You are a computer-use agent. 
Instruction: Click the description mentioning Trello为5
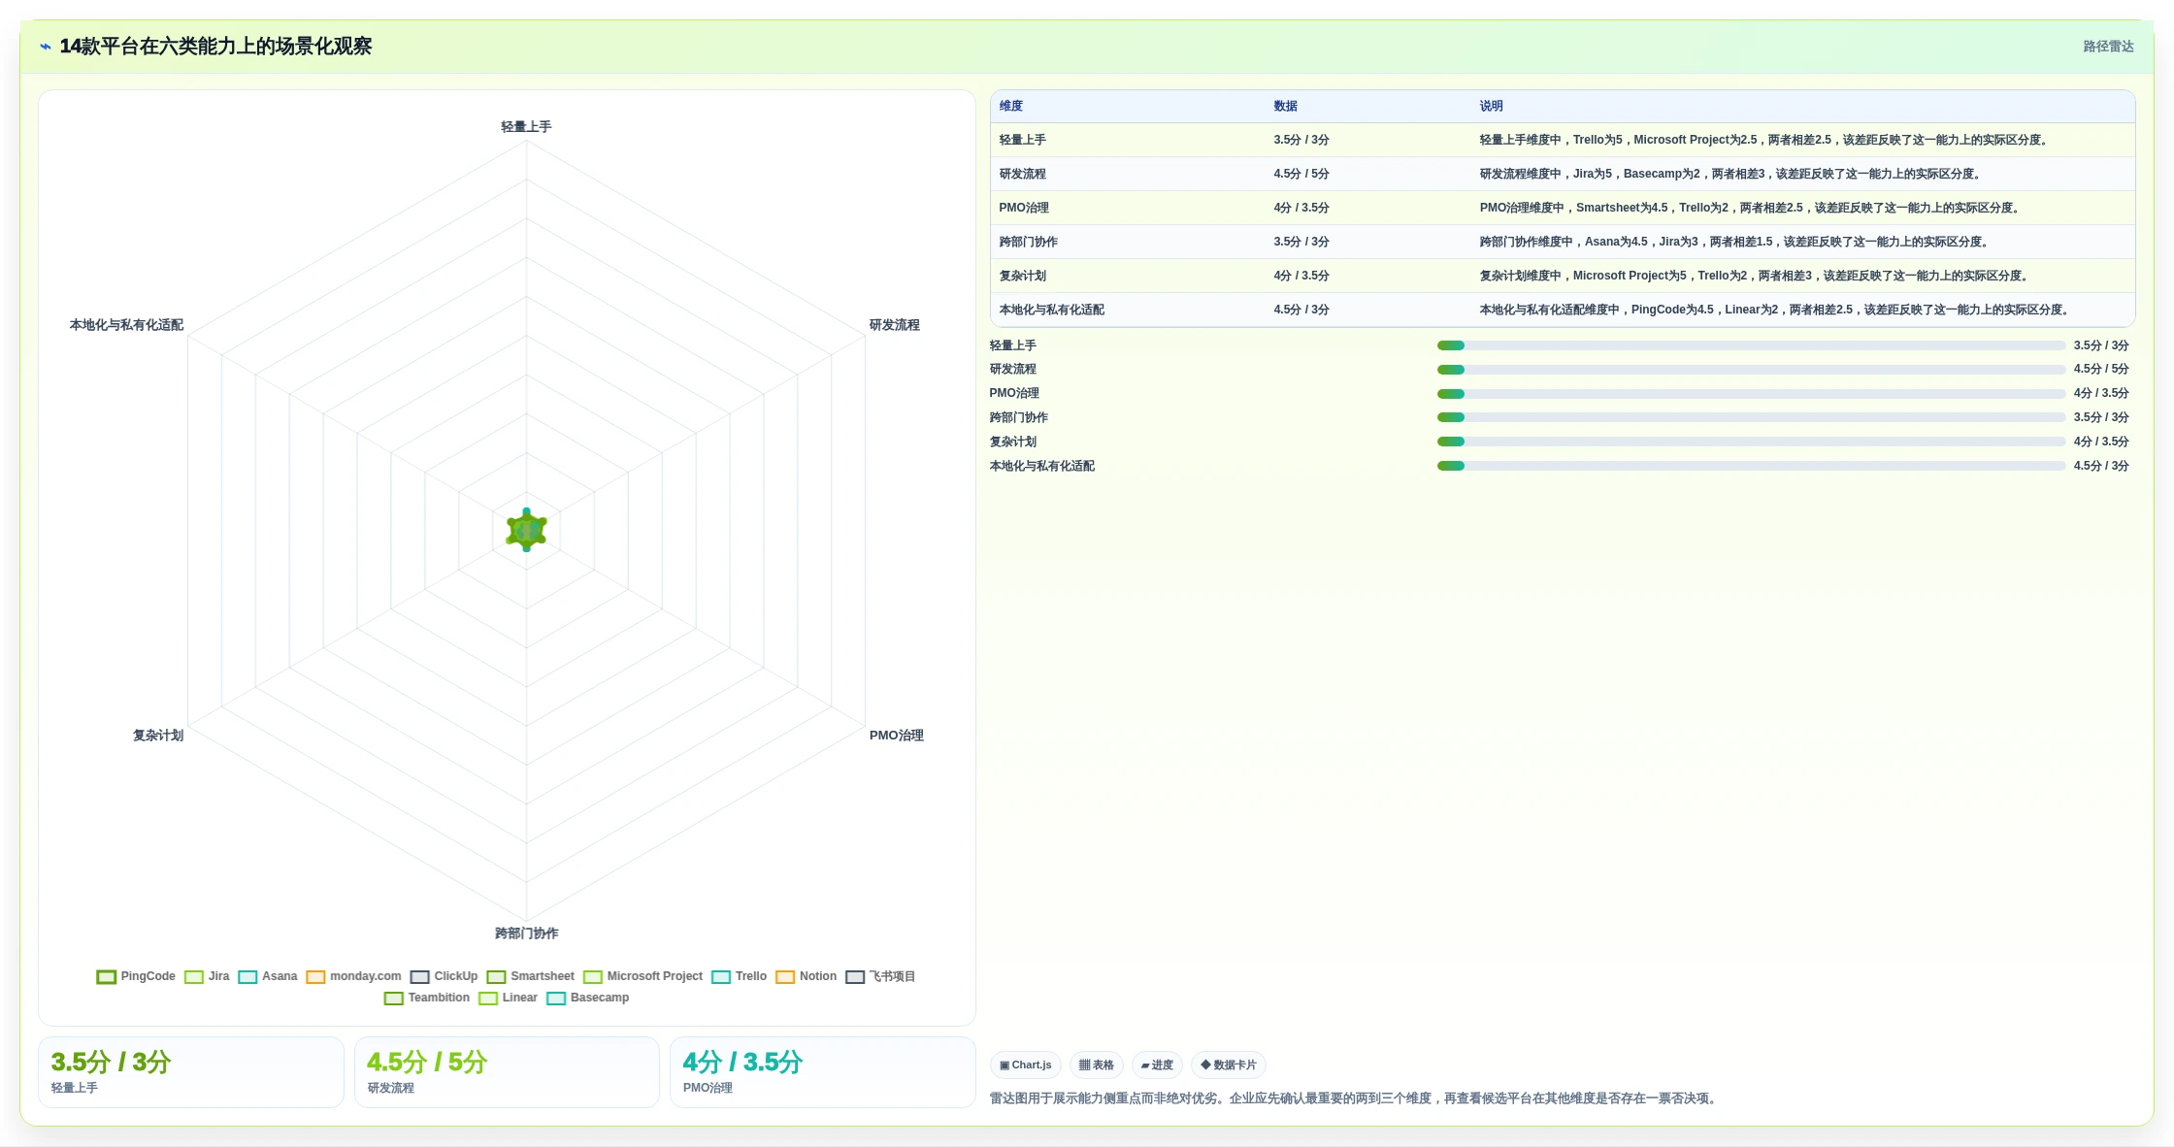(1765, 140)
